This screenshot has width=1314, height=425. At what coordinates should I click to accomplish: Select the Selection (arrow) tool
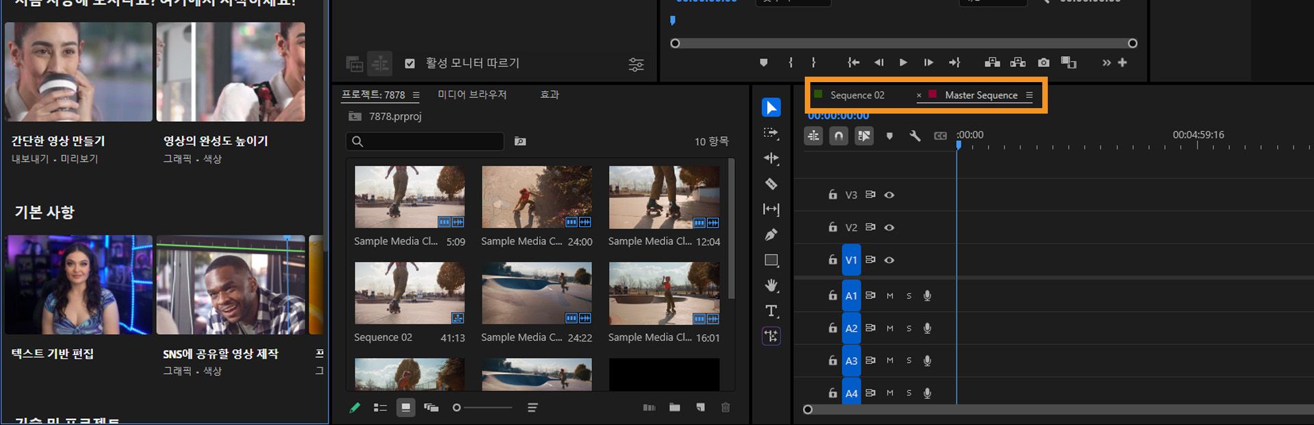771,107
